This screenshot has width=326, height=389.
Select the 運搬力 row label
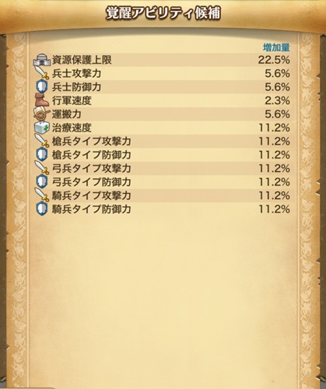click(67, 114)
